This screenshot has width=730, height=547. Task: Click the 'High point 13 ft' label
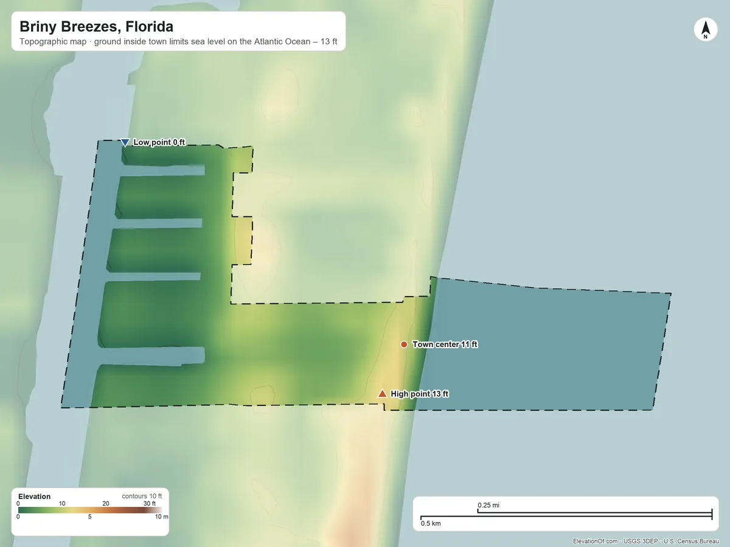pyautogui.click(x=420, y=394)
